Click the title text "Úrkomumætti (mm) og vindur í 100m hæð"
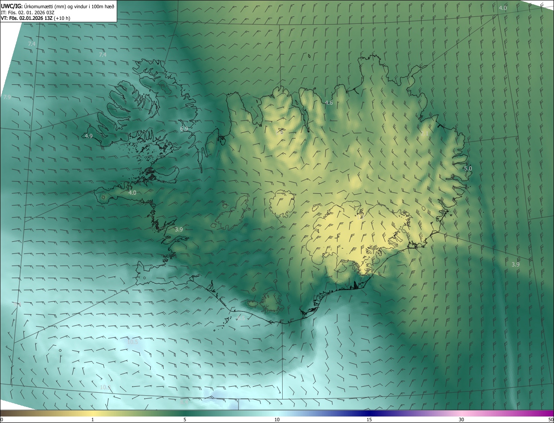The image size is (554, 423). 69,6
